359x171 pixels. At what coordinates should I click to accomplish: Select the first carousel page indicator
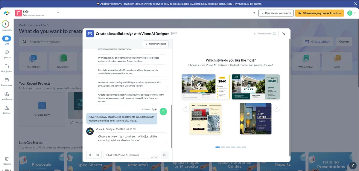[x=217, y=147]
